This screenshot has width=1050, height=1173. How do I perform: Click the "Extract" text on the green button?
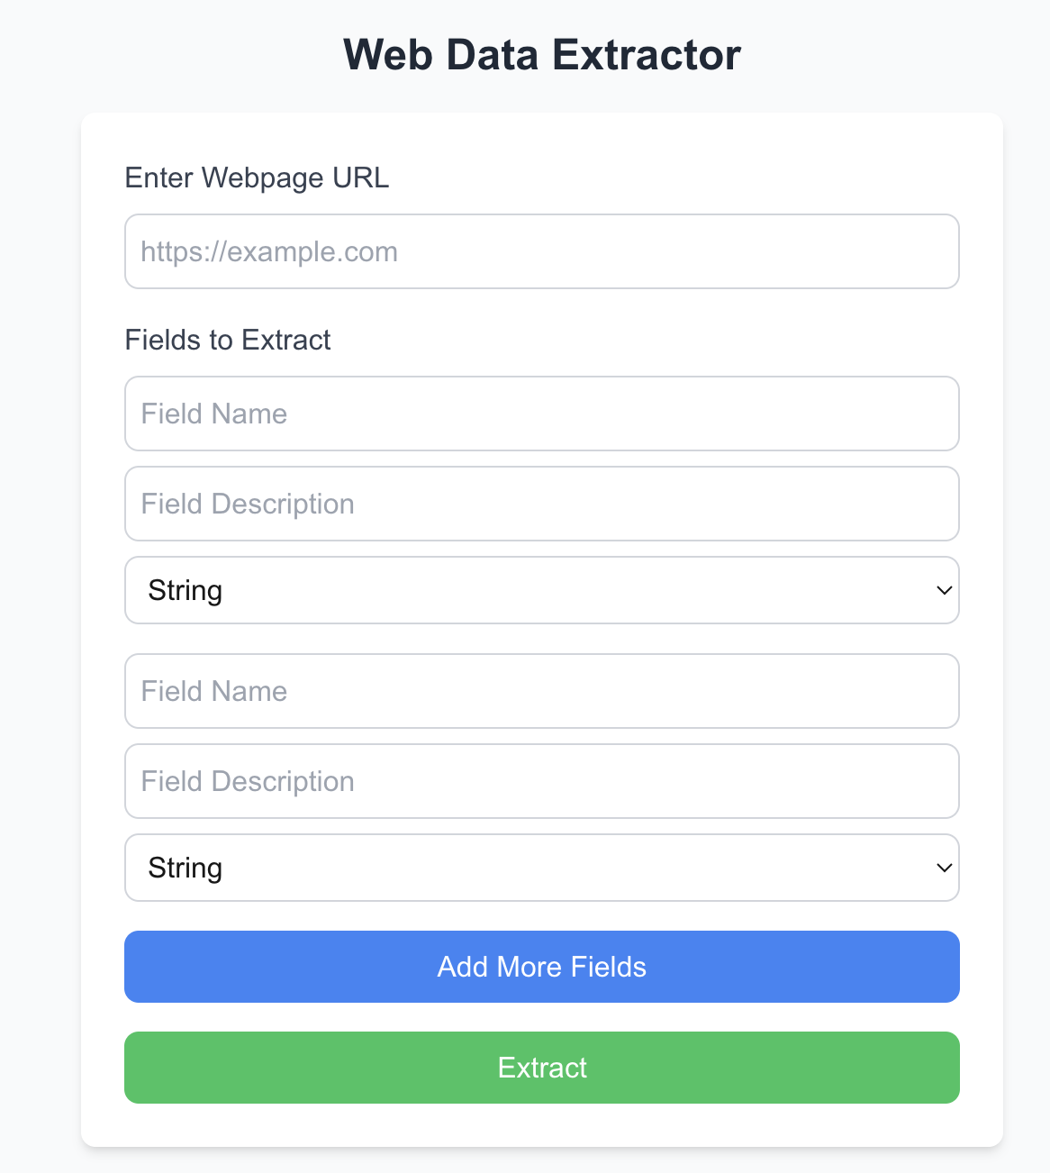coord(542,1068)
